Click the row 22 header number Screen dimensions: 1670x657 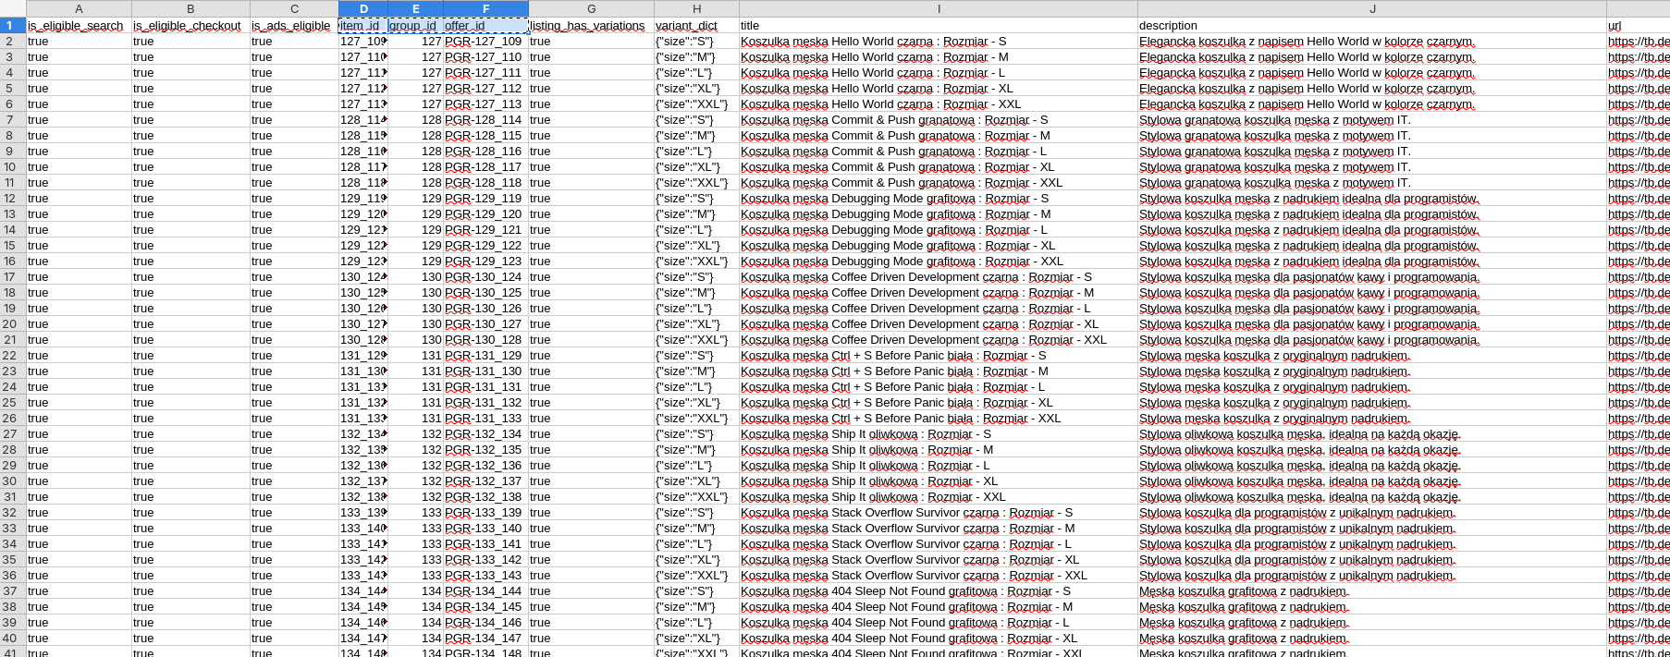pyautogui.click(x=13, y=356)
